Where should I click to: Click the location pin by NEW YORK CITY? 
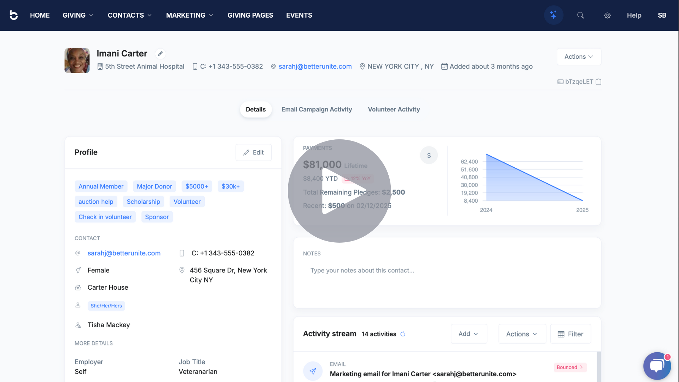tap(362, 66)
